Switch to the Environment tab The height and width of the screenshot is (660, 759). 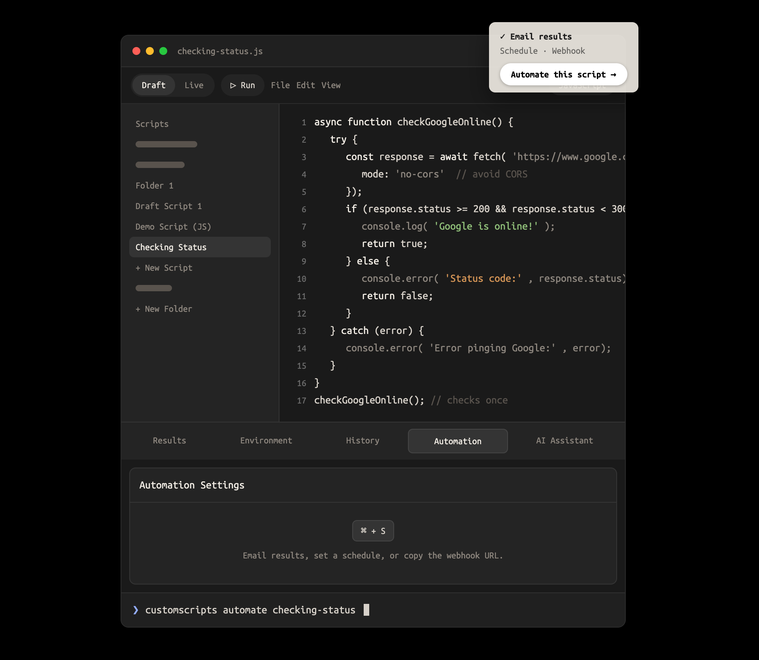[266, 440]
